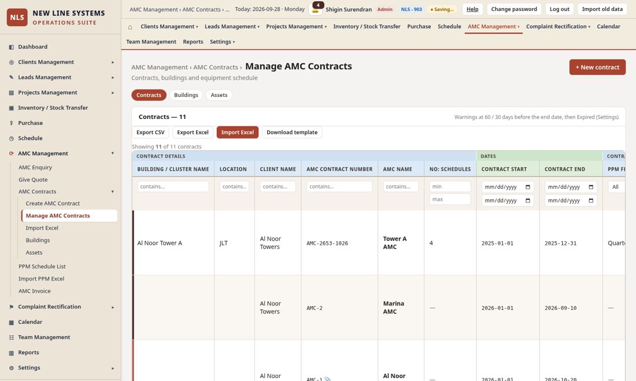636x381 pixels.
Task: Expand Projects Management in the sidebar
Action: [113, 93]
